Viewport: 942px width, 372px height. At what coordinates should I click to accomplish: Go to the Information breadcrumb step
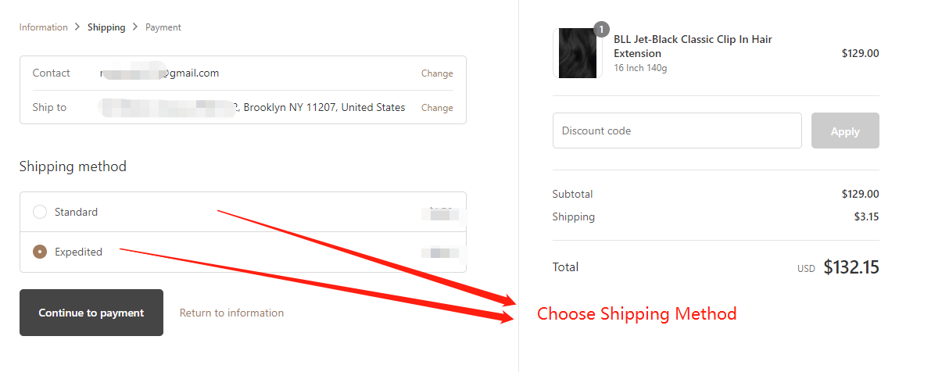tap(43, 27)
